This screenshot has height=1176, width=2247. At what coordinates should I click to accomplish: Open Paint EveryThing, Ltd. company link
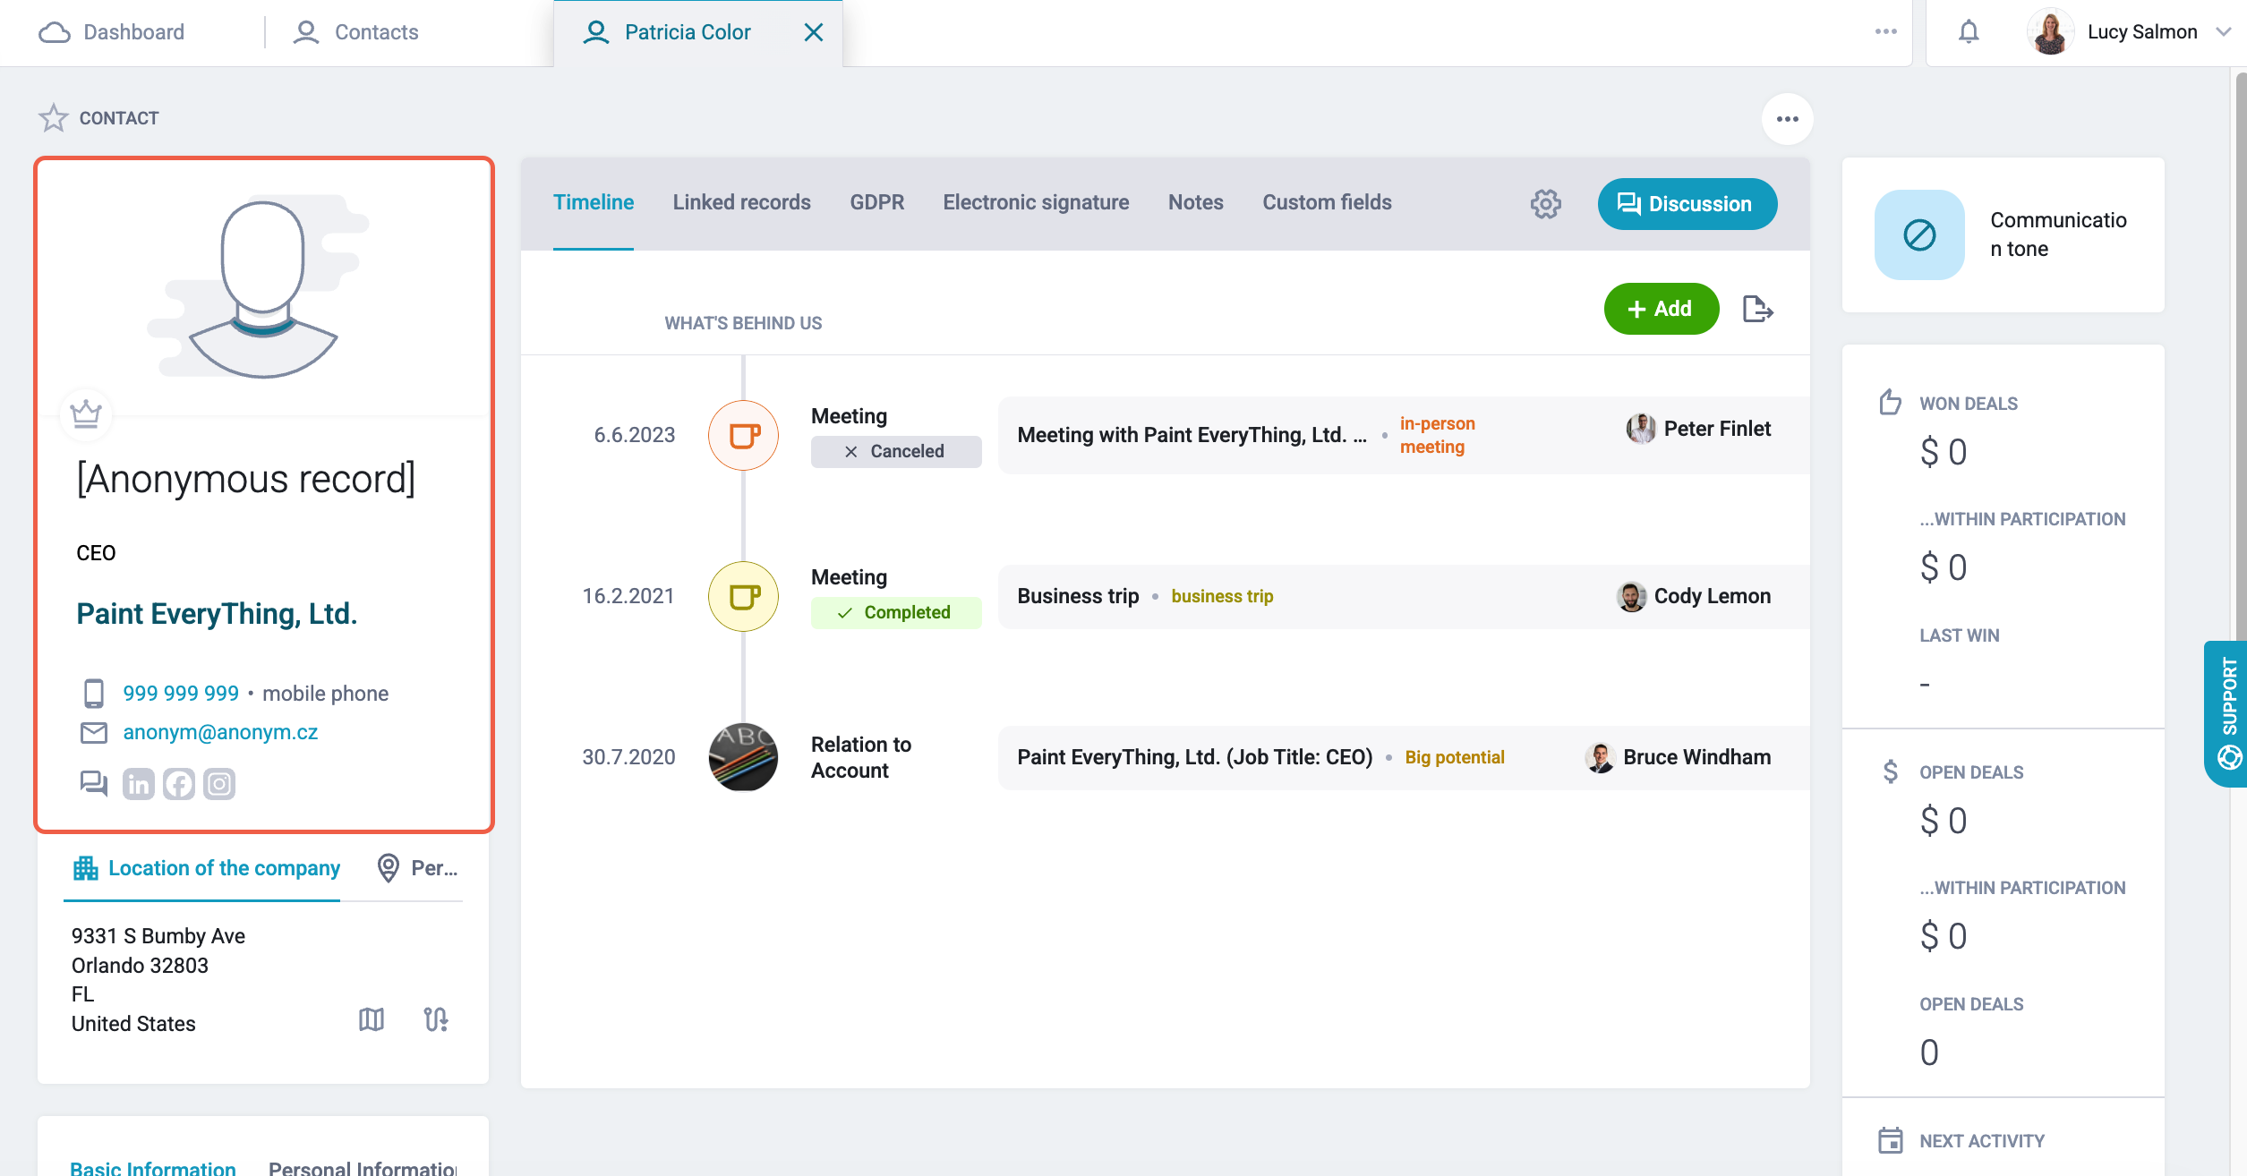[217, 614]
